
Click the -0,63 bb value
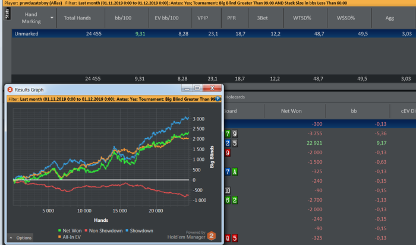[380, 162]
